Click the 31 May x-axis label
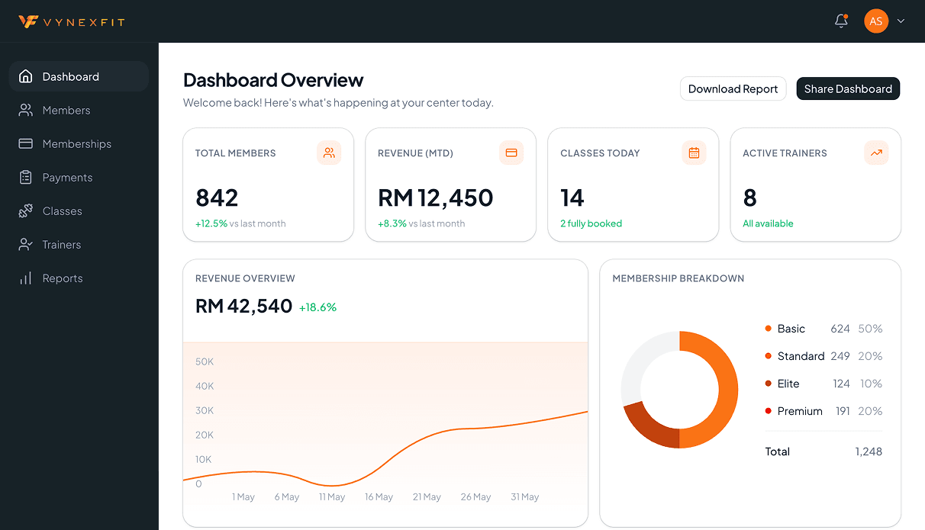925x530 pixels. coord(524,496)
